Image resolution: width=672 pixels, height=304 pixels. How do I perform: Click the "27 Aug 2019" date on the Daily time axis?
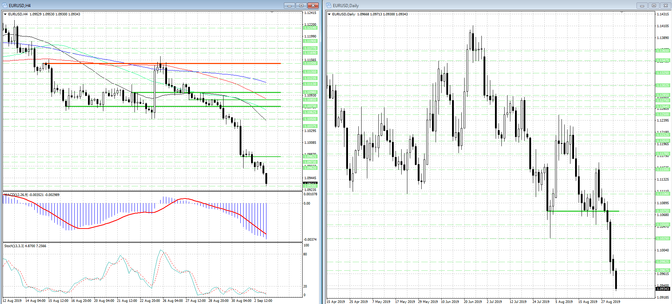(610, 302)
